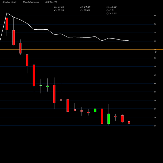This screenshot has width=163, height=163.
Task: Click the 34 price axis label
Action: (x=155, y=100)
